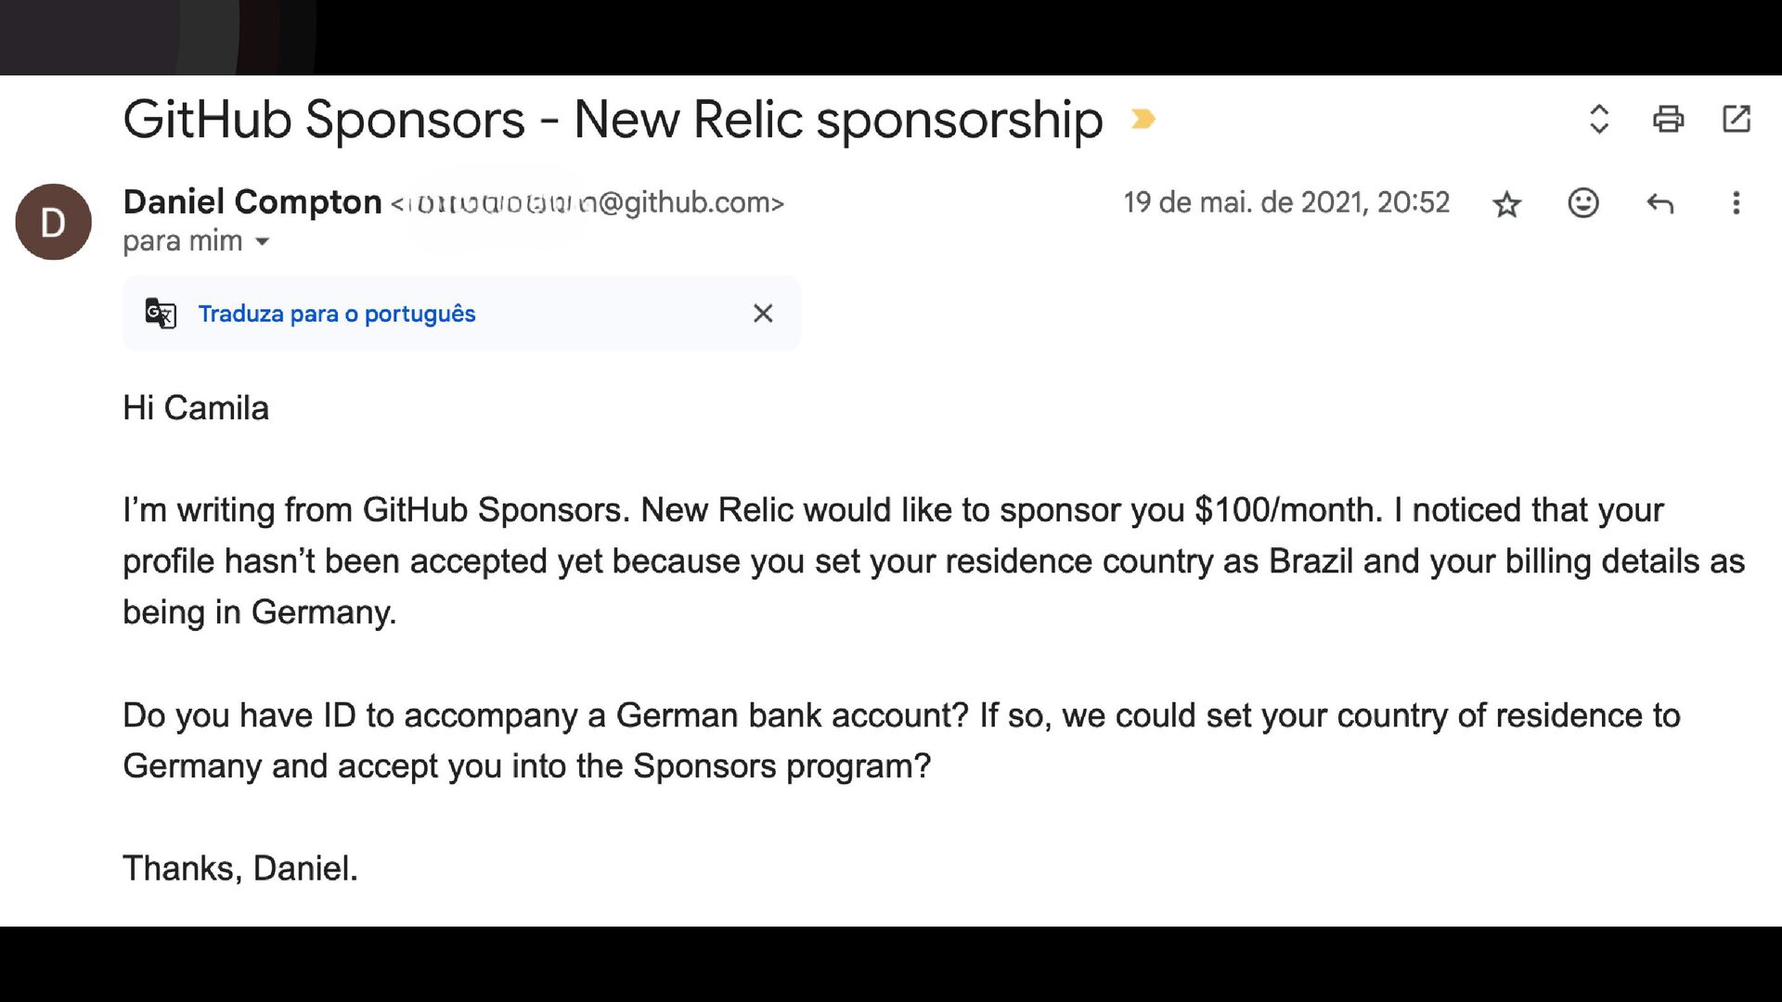Click "Traduza para o português" link
This screenshot has height=1002, width=1782.
point(336,314)
